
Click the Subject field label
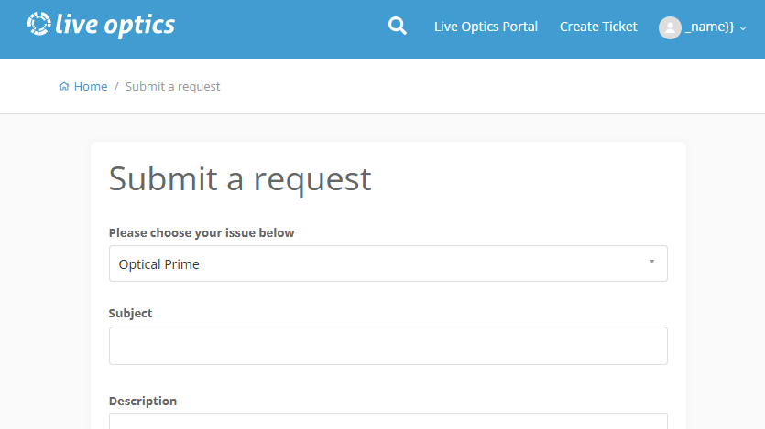(130, 313)
